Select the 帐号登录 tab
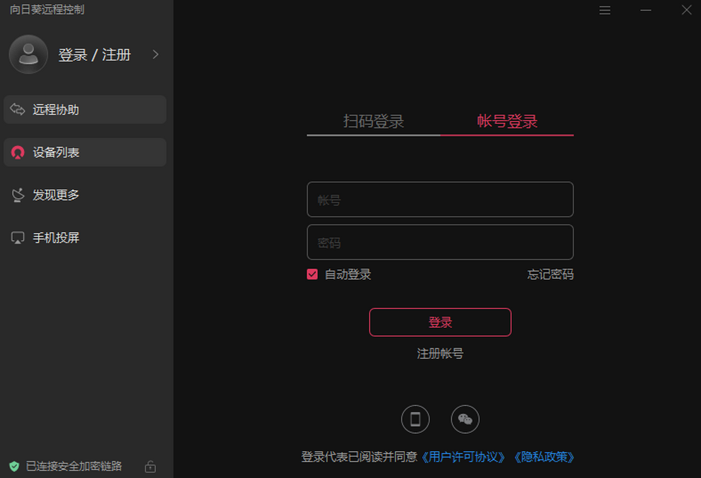The height and width of the screenshot is (478, 701). click(507, 122)
